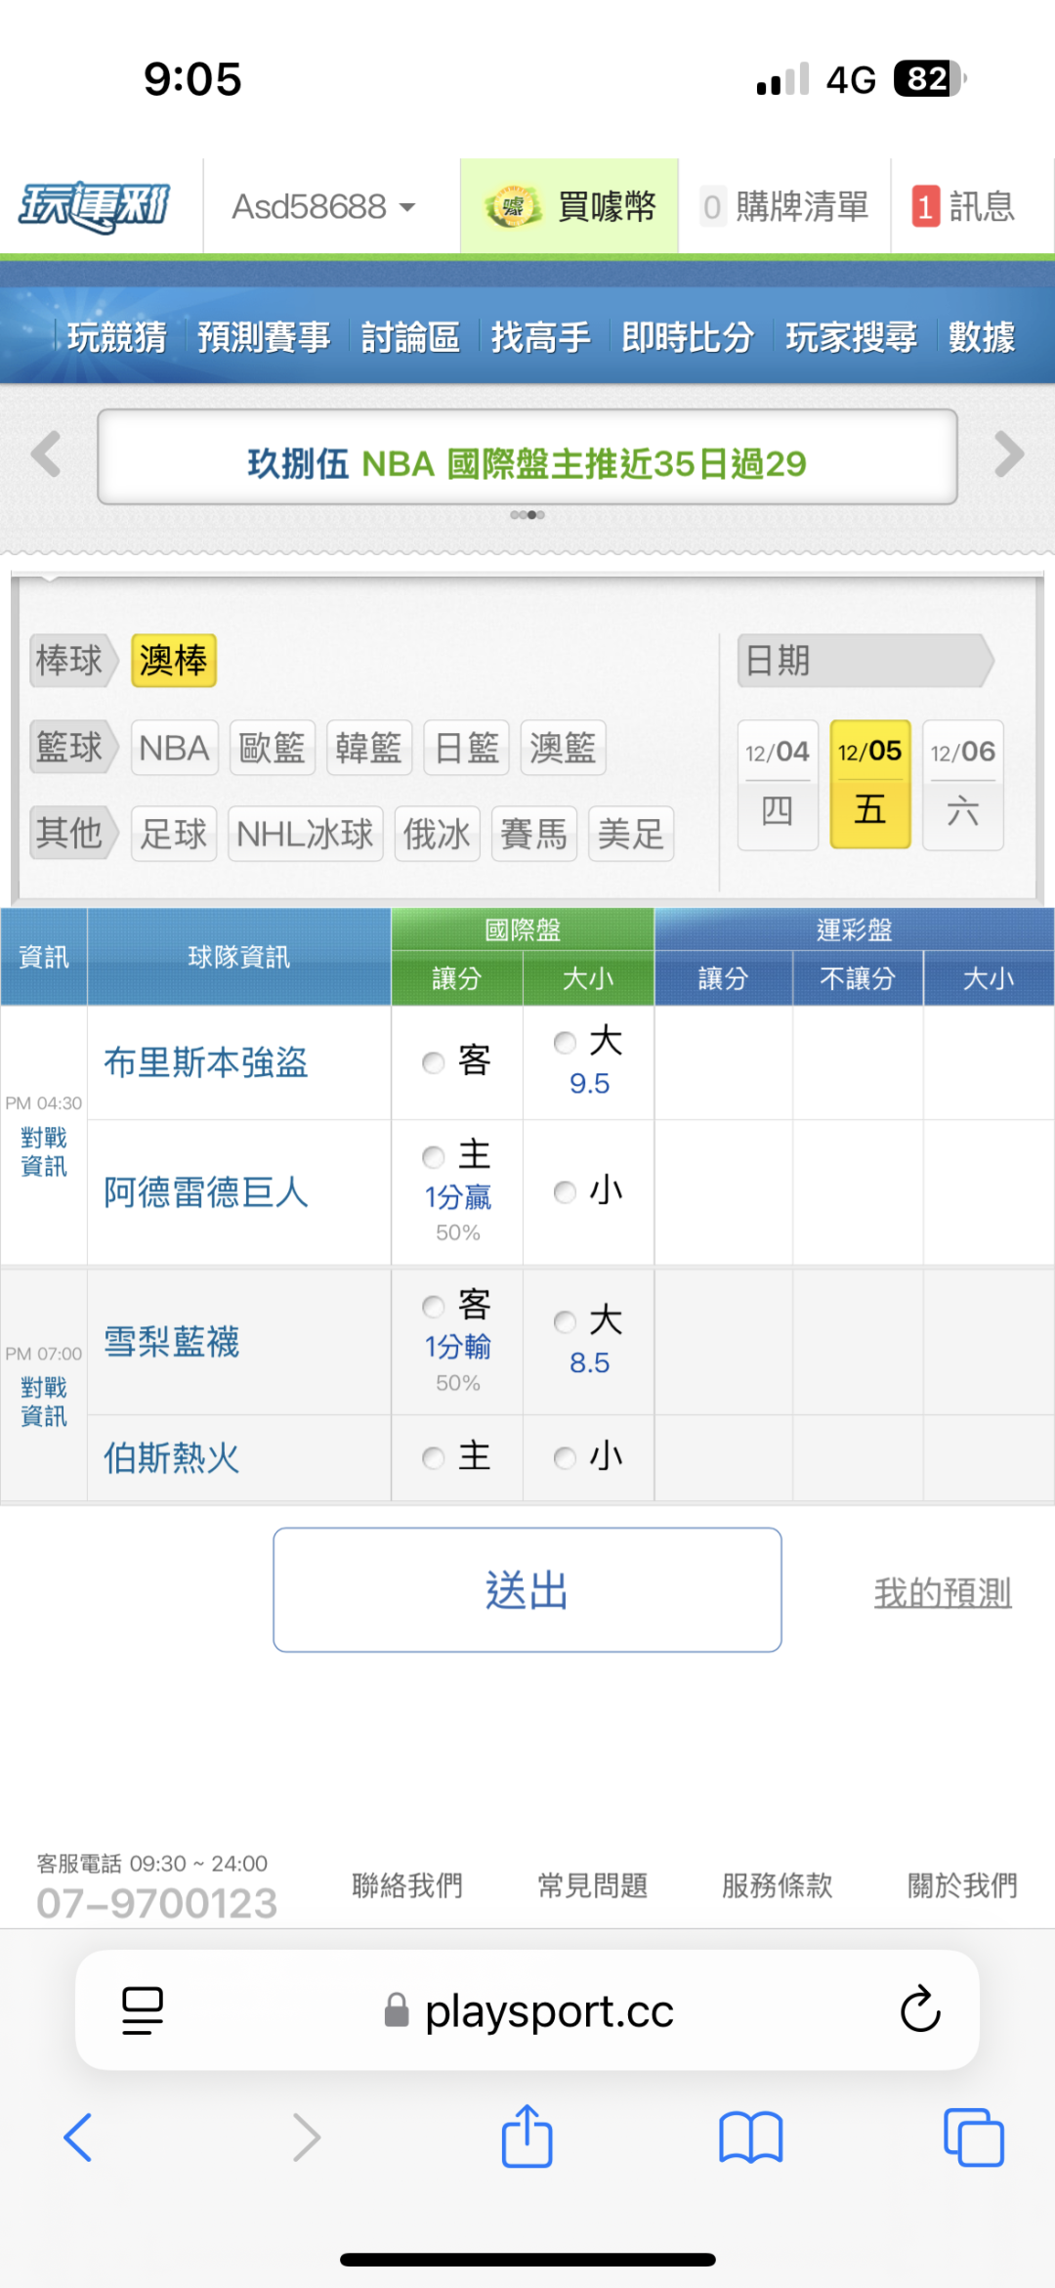Select the NBA league tab
Screen dimensions: 1055x2288
pyautogui.click(x=174, y=749)
